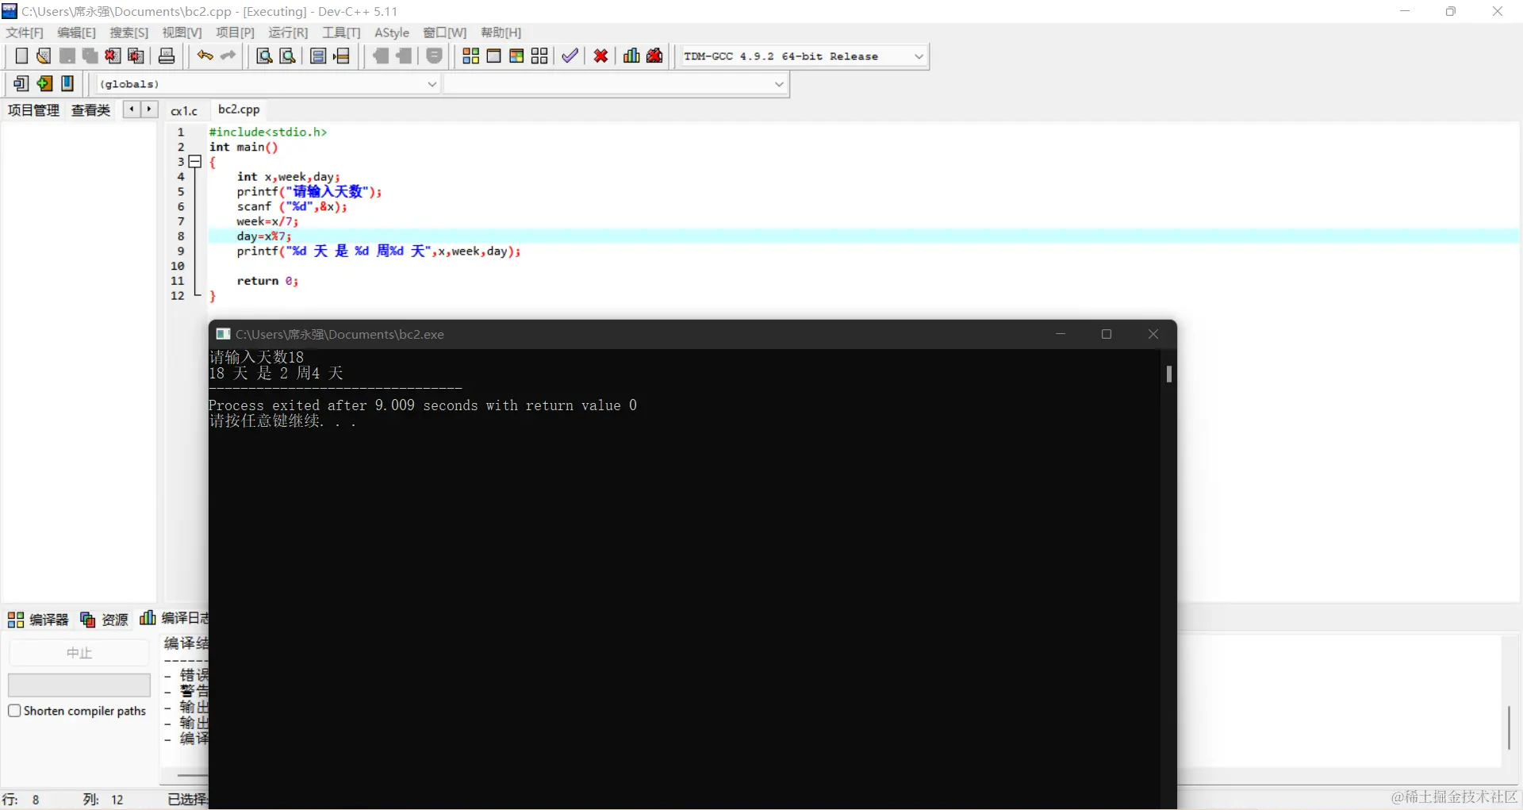Click the first icon in the second toolbar row

[21, 83]
